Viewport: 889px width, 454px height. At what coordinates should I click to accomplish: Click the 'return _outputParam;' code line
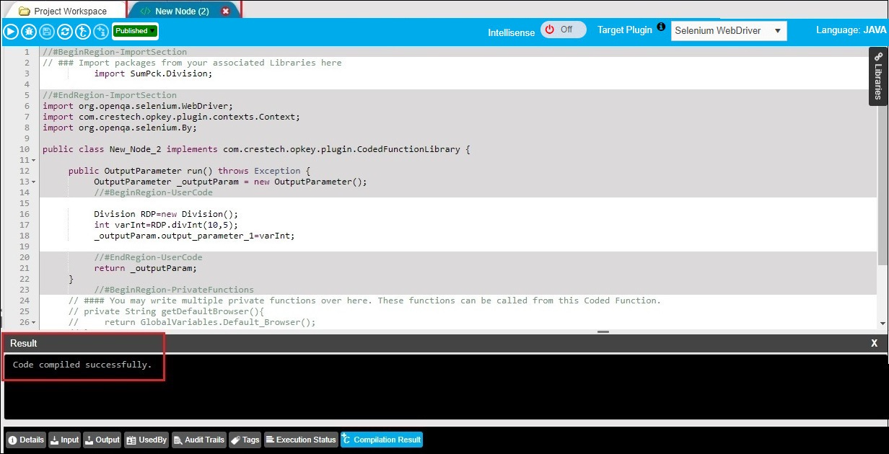pos(145,268)
